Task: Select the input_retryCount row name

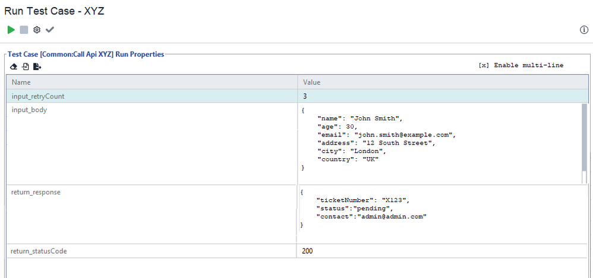Action: (38, 96)
